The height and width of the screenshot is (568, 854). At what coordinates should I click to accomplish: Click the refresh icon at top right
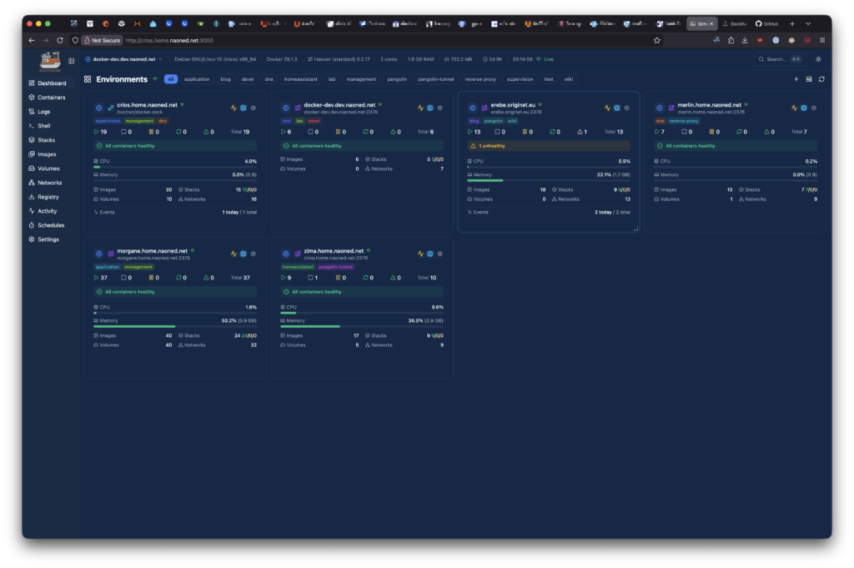821,79
